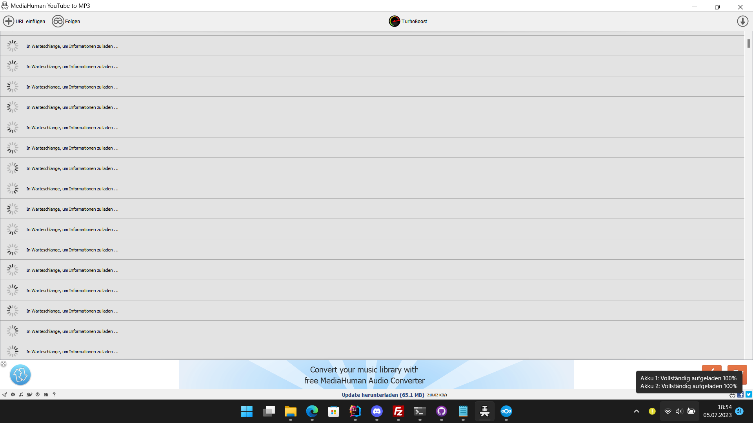The height and width of the screenshot is (423, 753).
Task: Click the vertical scrollbar thumb
Action: pos(748,43)
